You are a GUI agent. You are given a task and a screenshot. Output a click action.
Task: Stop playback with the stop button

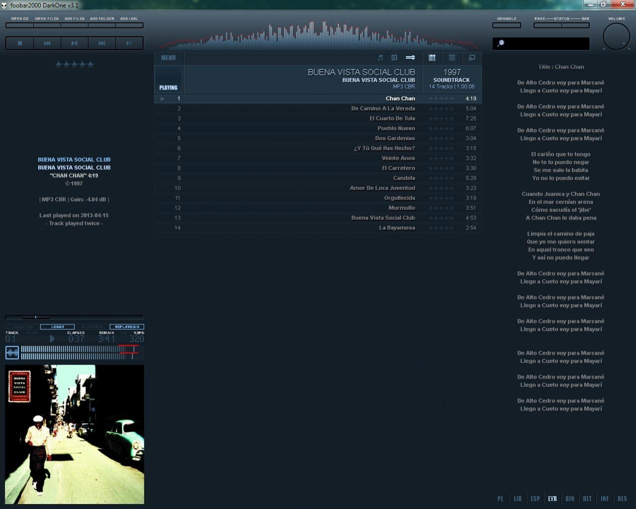(x=20, y=43)
